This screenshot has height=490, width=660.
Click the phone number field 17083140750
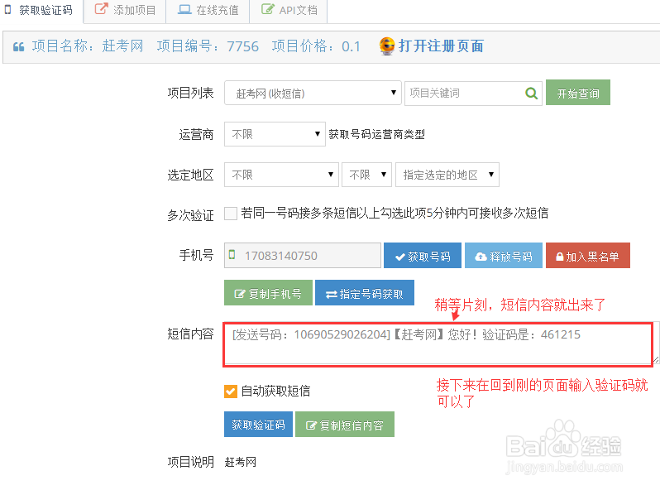302,255
